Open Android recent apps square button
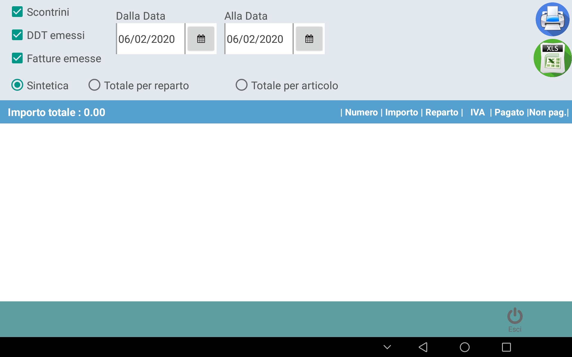The image size is (572, 357). click(506, 347)
